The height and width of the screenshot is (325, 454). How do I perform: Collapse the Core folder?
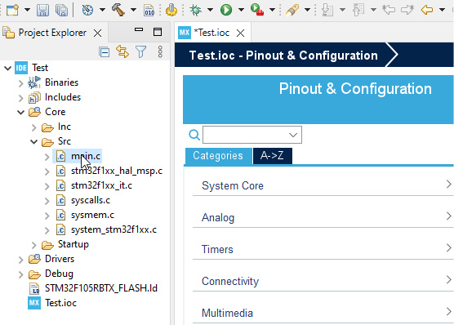point(21,112)
